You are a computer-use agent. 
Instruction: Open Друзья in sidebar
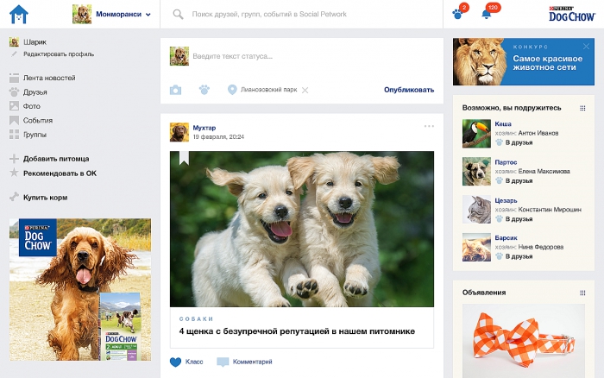[35, 92]
